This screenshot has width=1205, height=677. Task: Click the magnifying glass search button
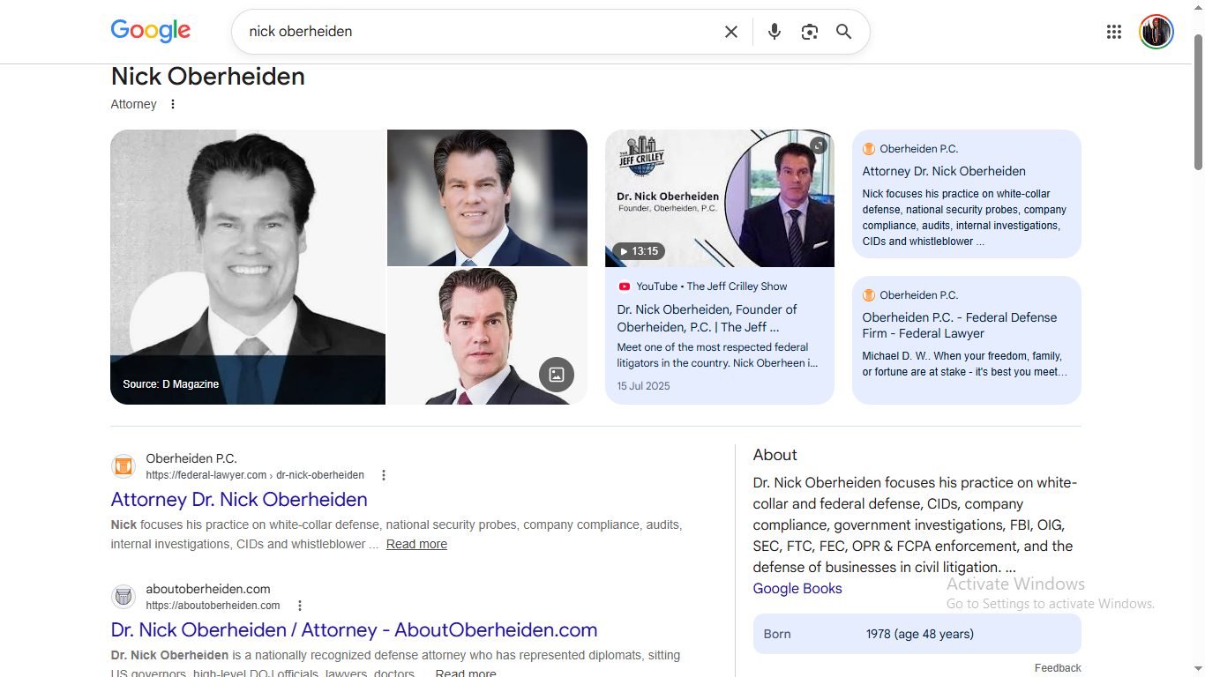click(x=844, y=32)
